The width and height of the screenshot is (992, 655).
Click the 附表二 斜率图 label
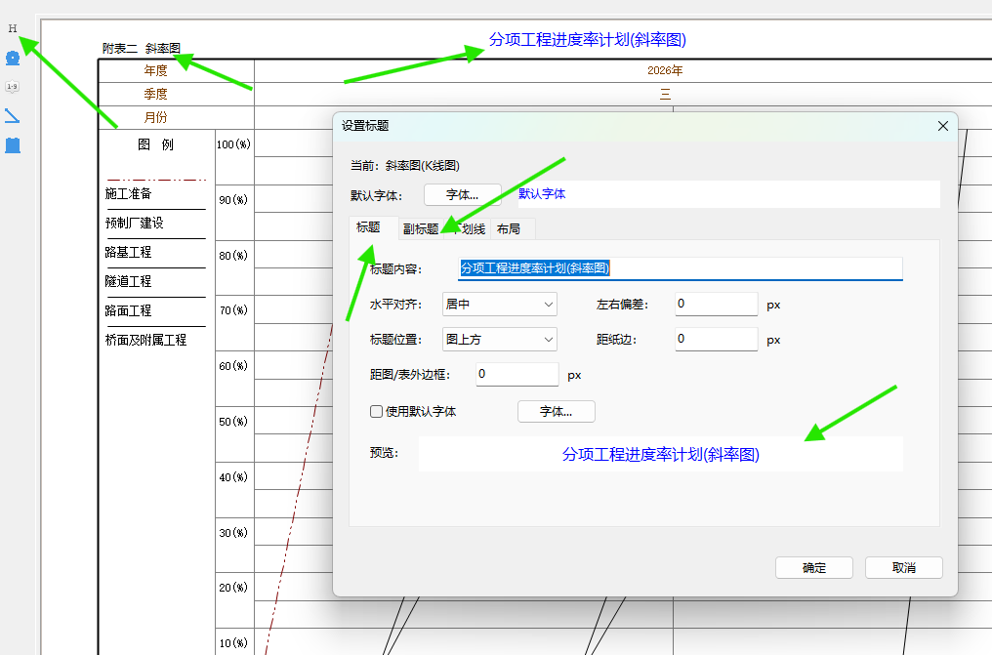tap(142, 49)
